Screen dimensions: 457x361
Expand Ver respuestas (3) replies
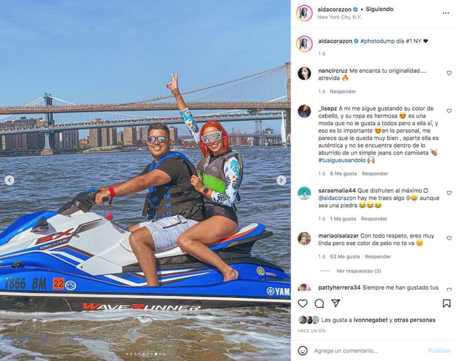click(359, 271)
